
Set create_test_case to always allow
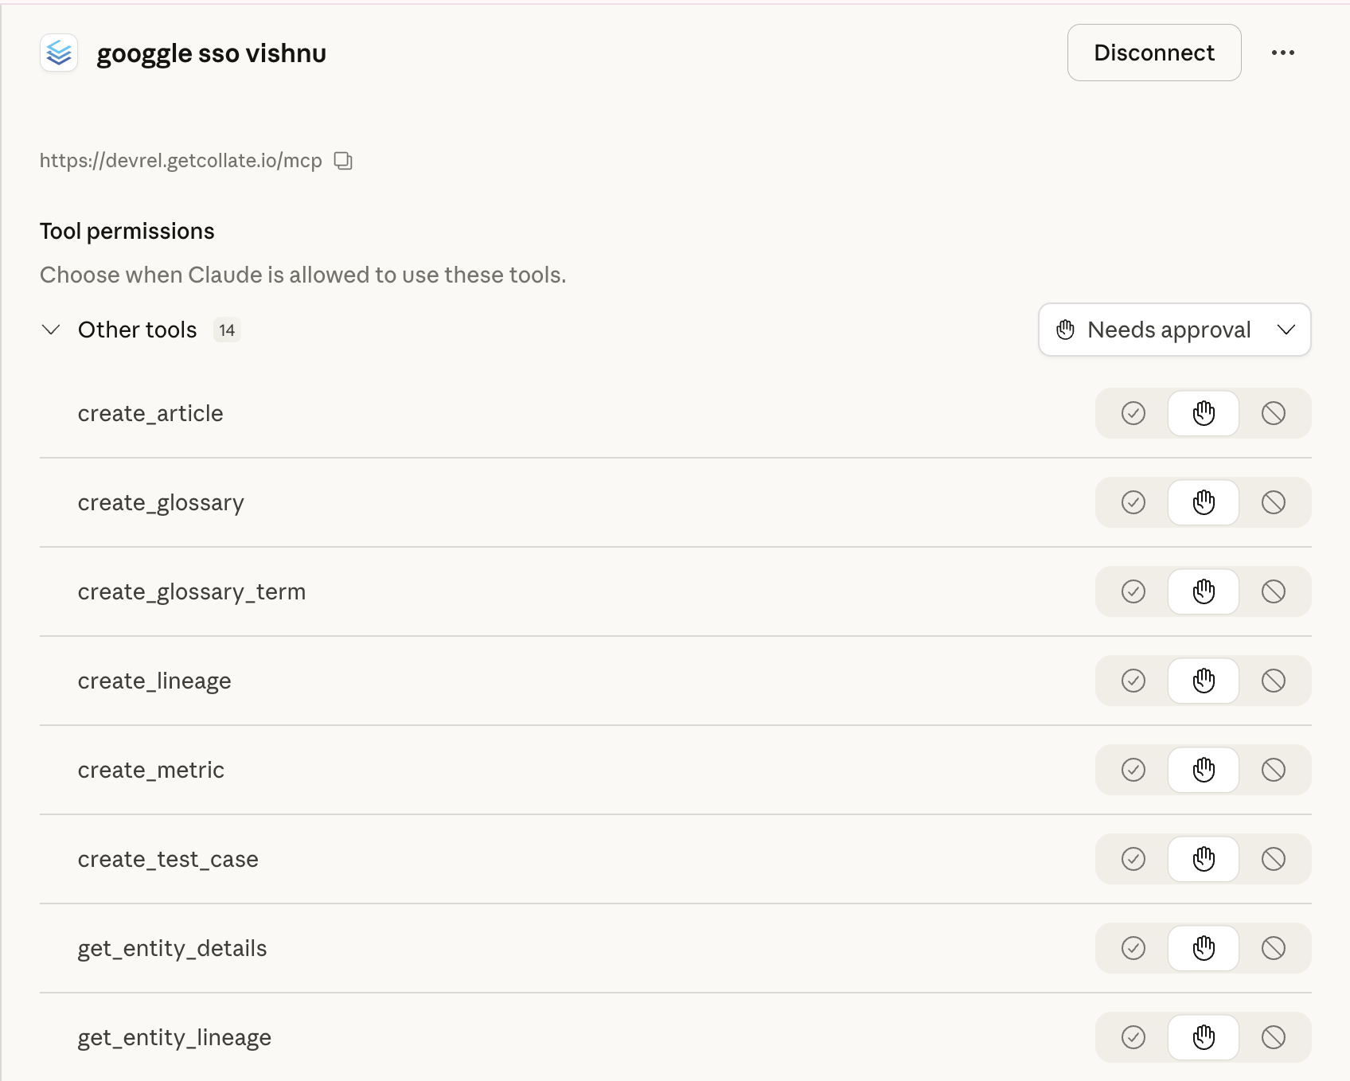point(1133,859)
